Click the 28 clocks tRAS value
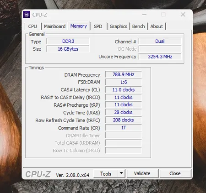206x193 pixels. coord(124,112)
